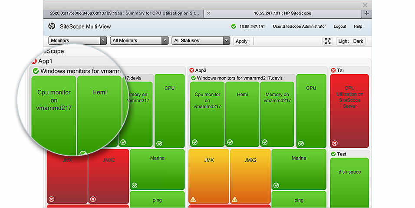Select the App1 Marina tile
Screen dimensions: 415x208
157,169
